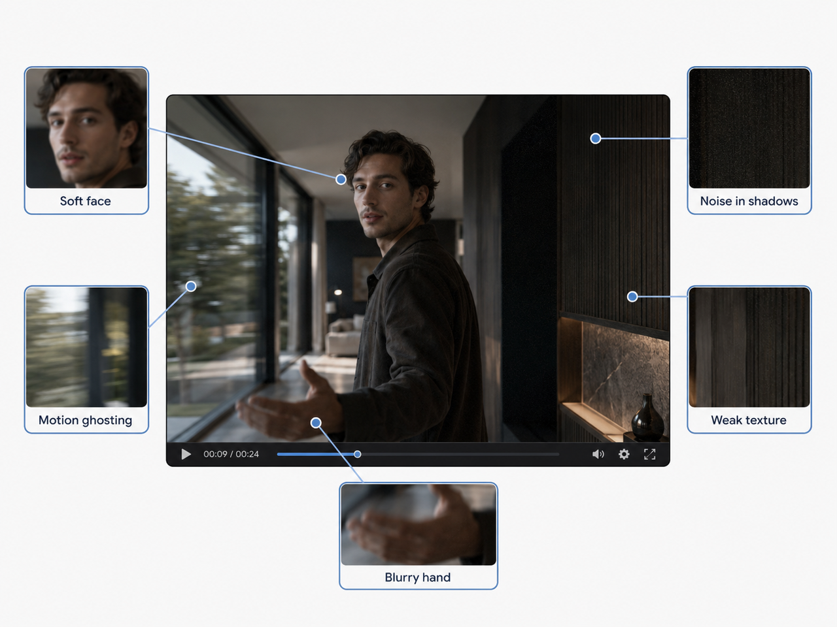
Task: Select the Blurry hand label
Action: tap(418, 577)
